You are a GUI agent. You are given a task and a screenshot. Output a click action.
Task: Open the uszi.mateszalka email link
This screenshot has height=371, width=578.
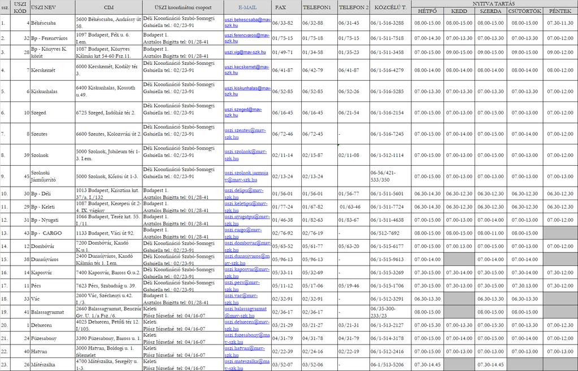pos(247,364)
